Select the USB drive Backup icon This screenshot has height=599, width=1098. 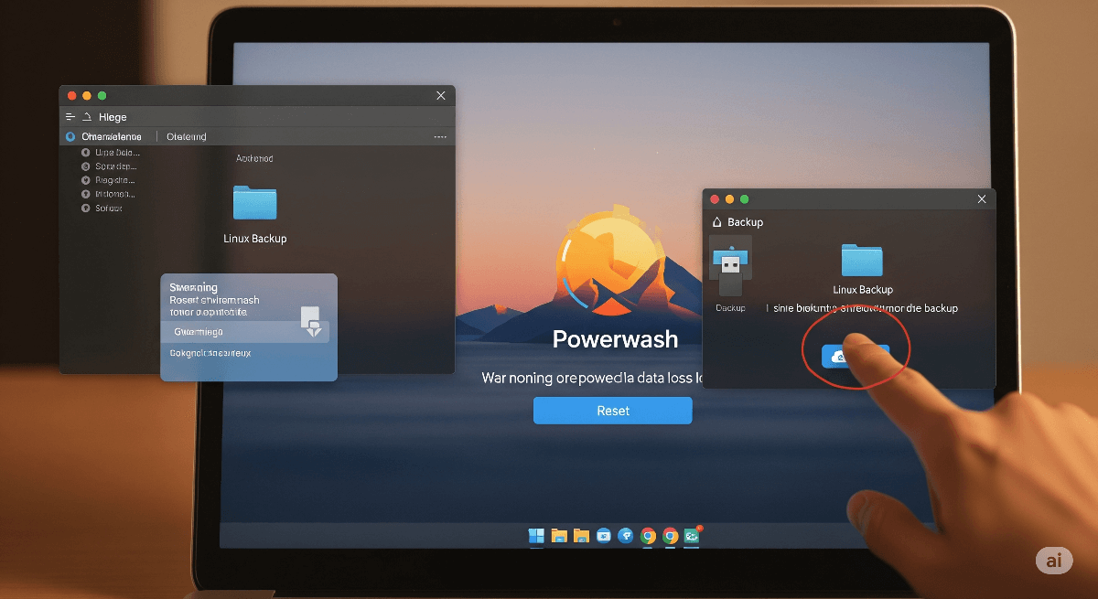coord(730,266)
